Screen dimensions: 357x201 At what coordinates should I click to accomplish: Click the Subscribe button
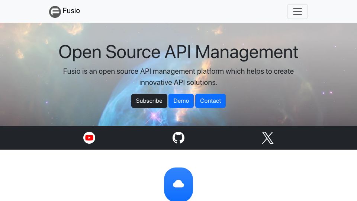149,101
